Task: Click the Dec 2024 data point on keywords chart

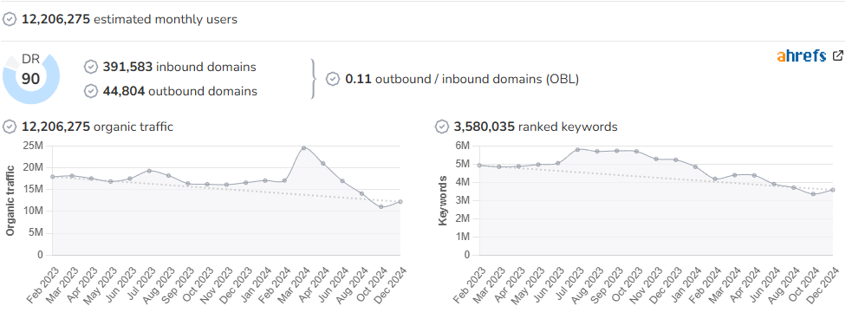Action: point(832,190)
